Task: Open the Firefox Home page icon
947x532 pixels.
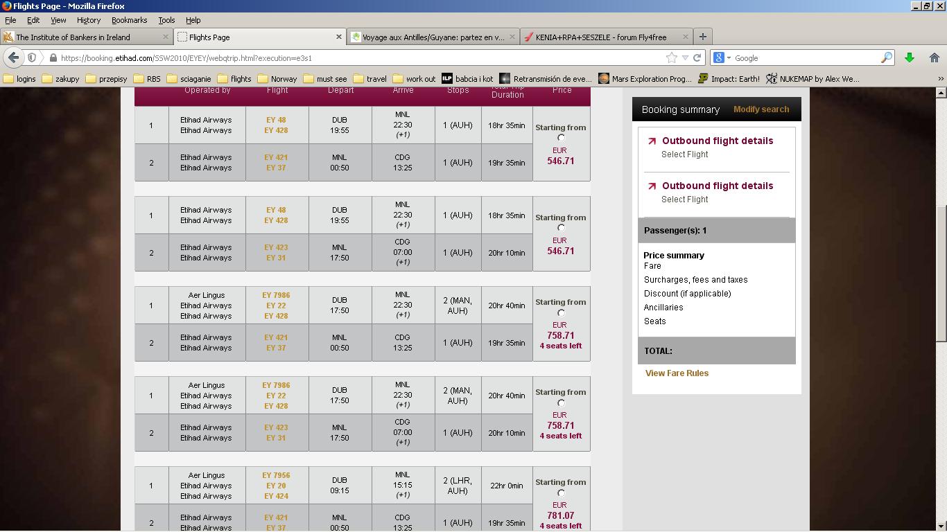Action: coord(934,58)
